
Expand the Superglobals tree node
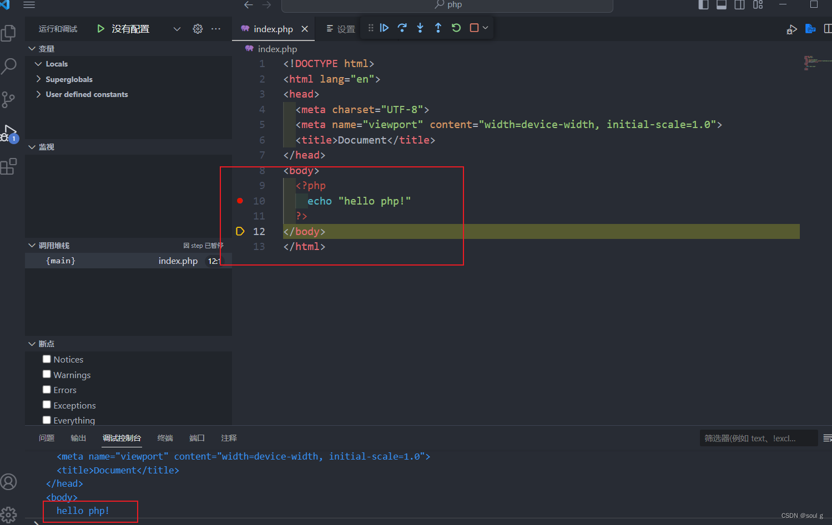38,79
